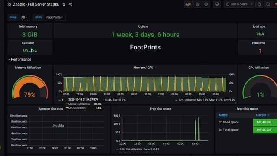Click the Memory Utilization gauge showing 79%
Image resolution: width=277 pixels, height=156 pixels.
tap(30, 87)
